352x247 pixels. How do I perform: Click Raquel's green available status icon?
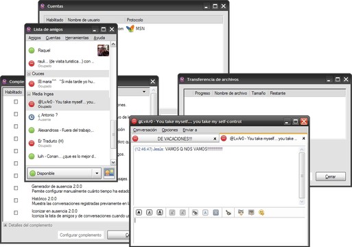coord(32,50)
